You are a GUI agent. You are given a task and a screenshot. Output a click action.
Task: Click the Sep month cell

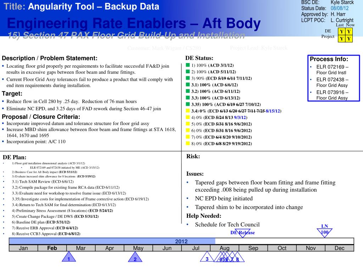tap(253, 248)
